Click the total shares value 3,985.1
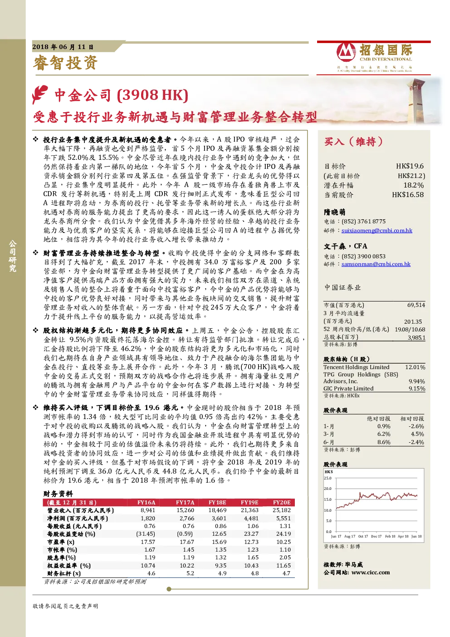This screenshot has height=637, width=450. point(416,338)
